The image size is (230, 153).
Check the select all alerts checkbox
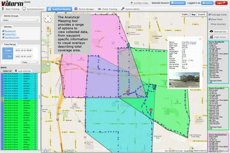[2, 71]
